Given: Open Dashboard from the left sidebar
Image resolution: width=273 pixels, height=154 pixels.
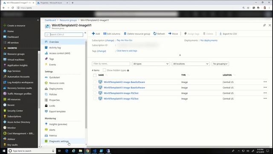Looking at the screenshot, I should point(13,37).
